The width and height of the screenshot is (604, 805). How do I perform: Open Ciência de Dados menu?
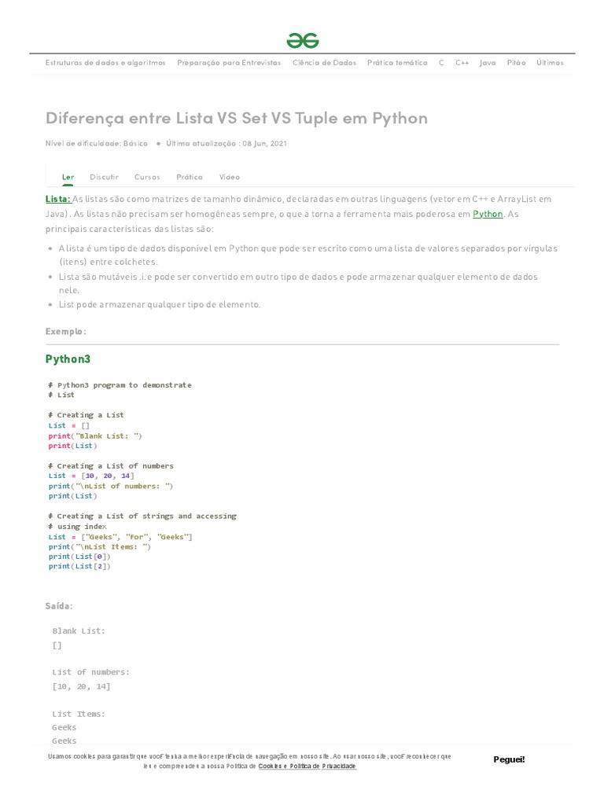point(324,63)
